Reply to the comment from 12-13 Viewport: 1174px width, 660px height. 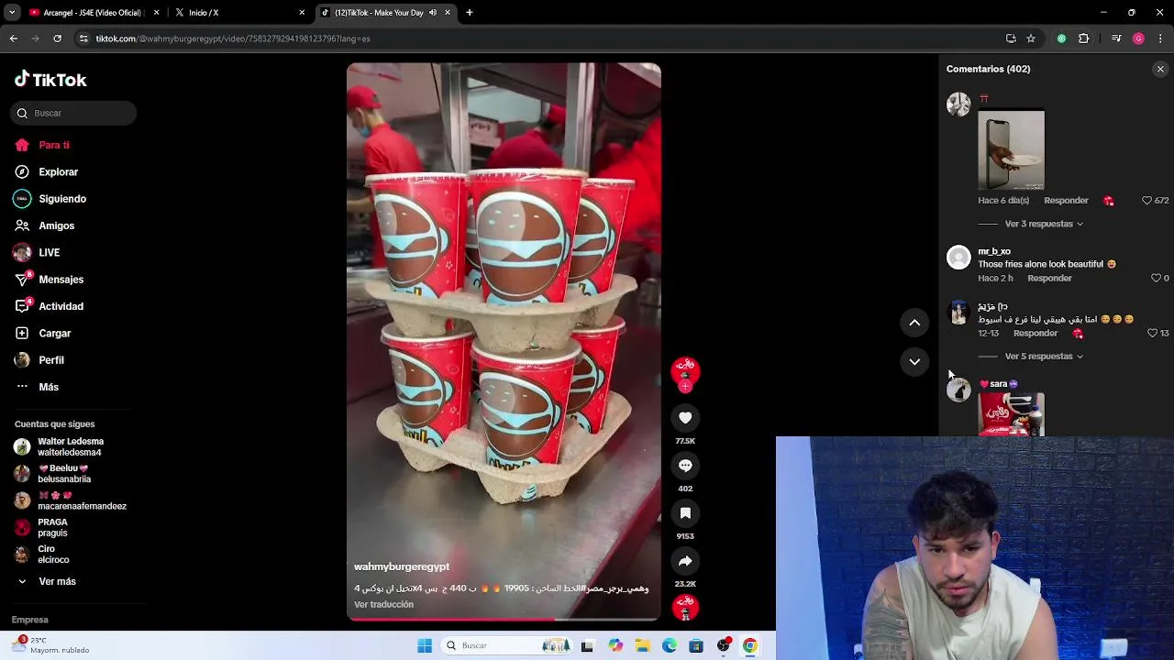(1036, 333)
